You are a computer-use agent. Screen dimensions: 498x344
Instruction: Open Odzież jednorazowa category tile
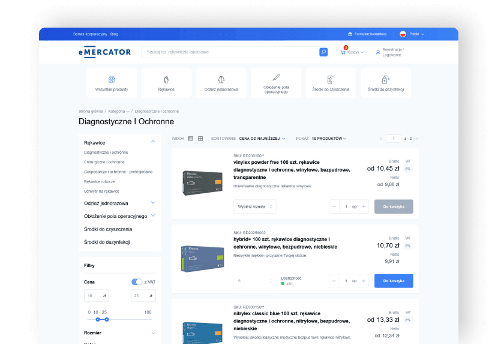point(221,83)
